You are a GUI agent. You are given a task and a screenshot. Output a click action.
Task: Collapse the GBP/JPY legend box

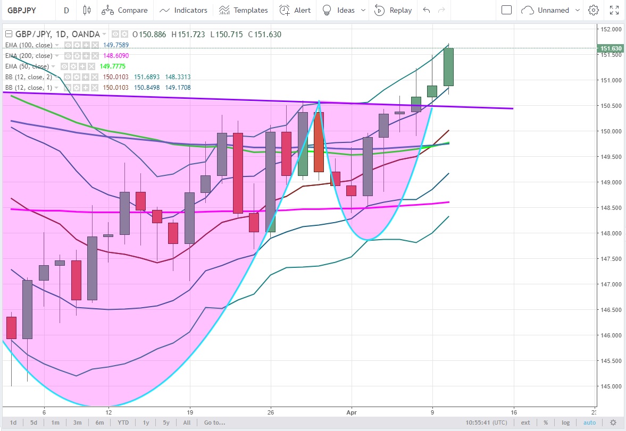click(8, 35)
